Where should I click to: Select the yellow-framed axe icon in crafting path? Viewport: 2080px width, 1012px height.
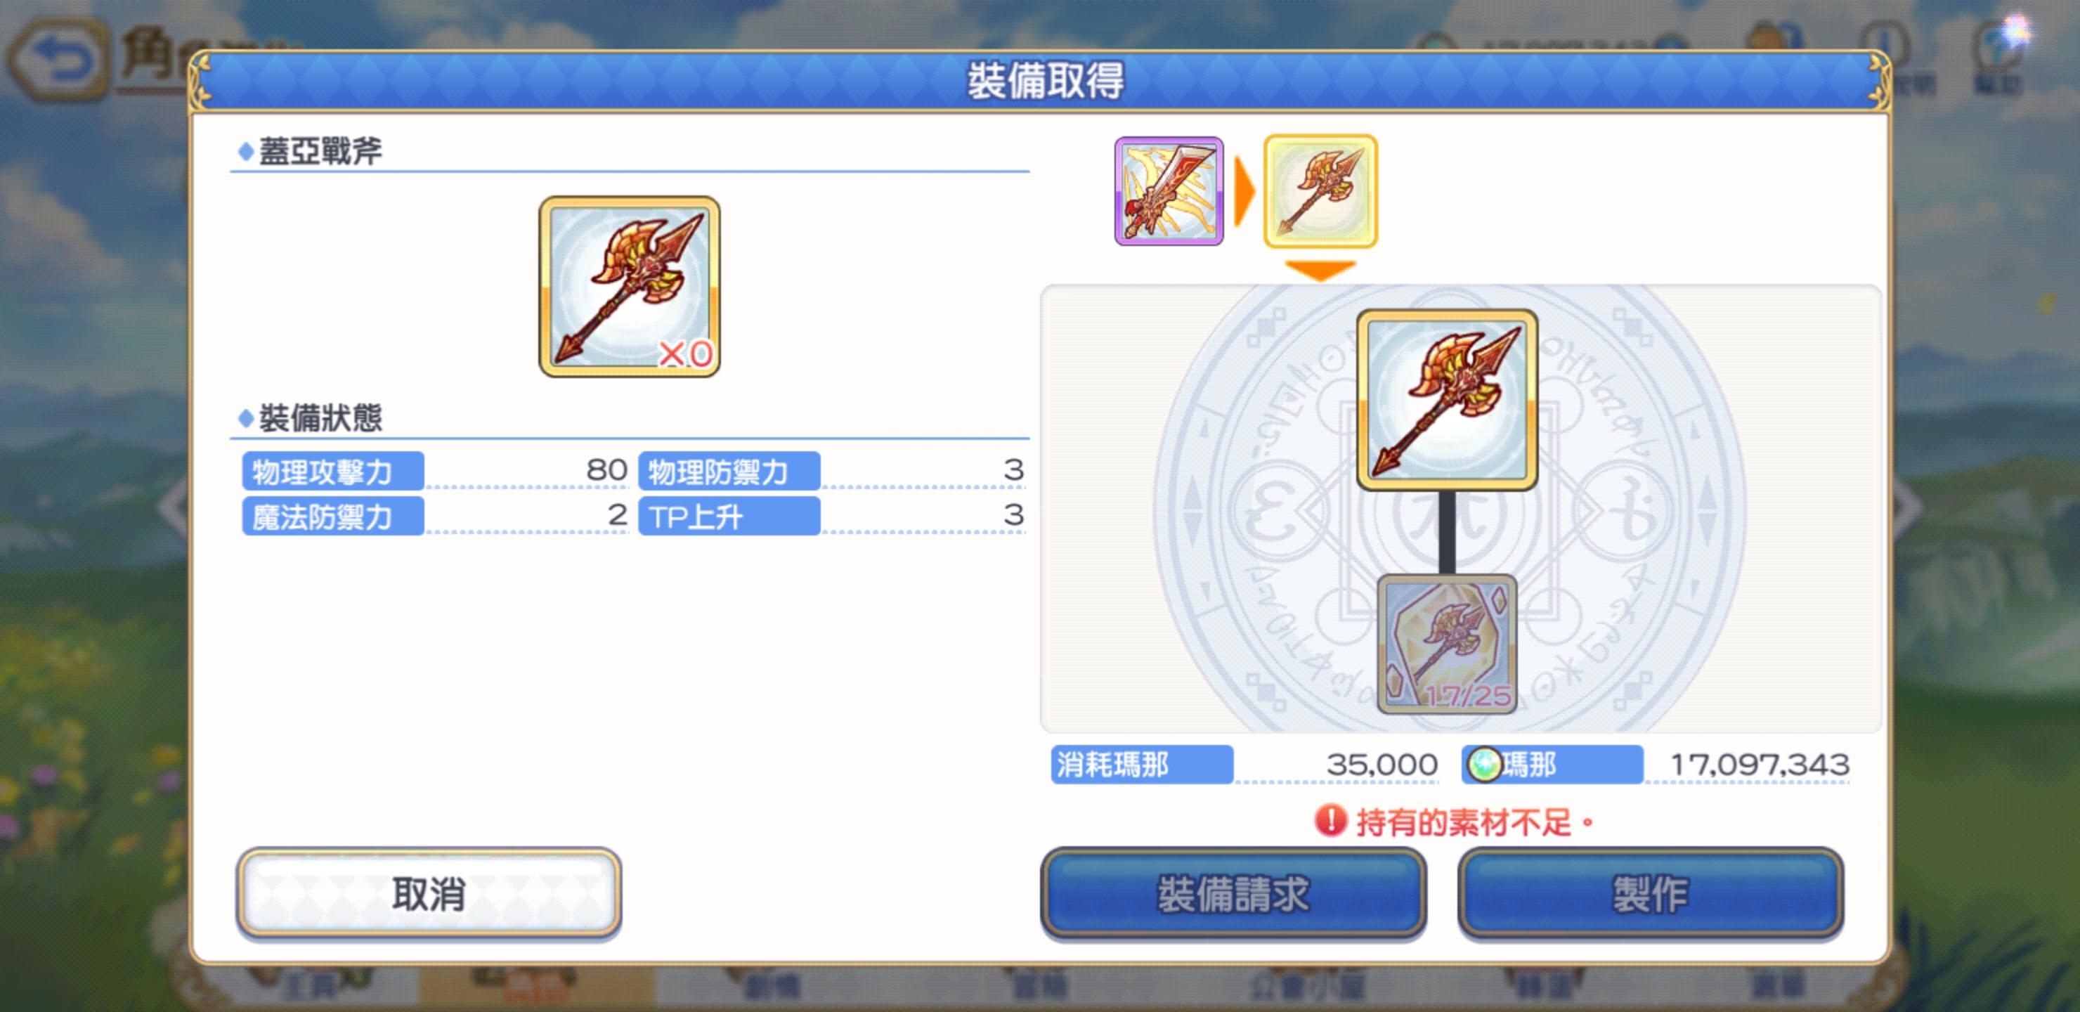(x=1320, y=190)
